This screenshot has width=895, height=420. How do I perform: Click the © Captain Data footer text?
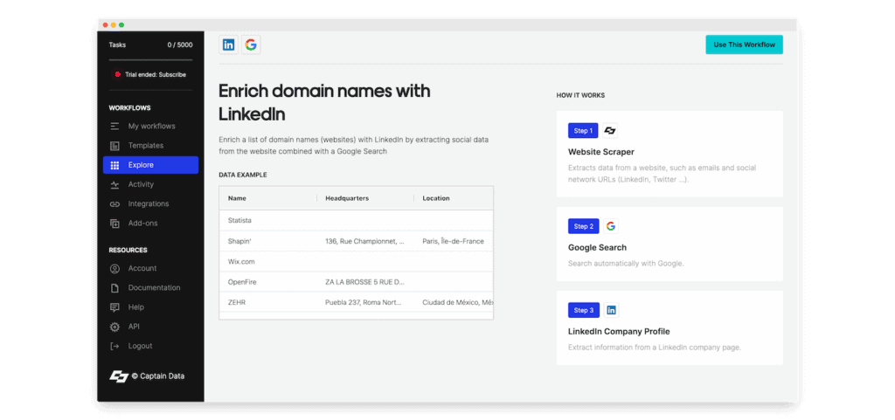pos(158,376)
